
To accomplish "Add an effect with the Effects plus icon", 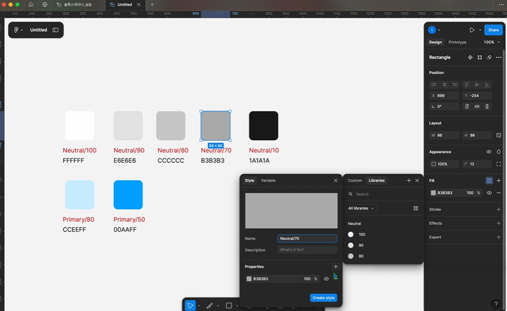I will [x=498, y=223].
